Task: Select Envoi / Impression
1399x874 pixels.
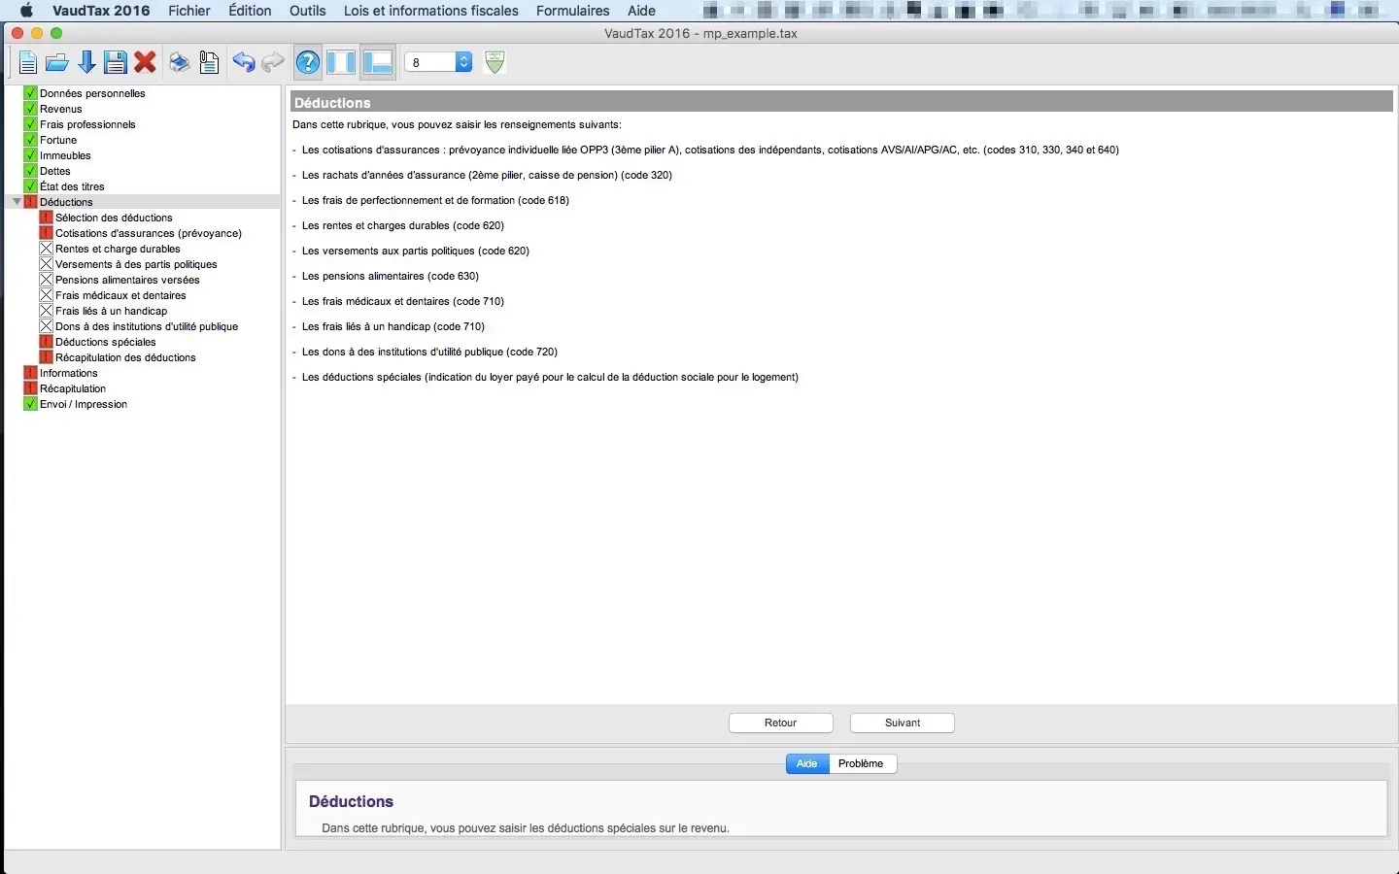Action: point(84,404)
